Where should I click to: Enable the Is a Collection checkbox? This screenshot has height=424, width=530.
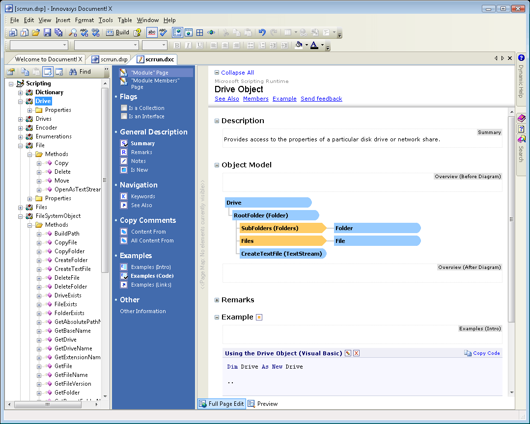[124, 107]
